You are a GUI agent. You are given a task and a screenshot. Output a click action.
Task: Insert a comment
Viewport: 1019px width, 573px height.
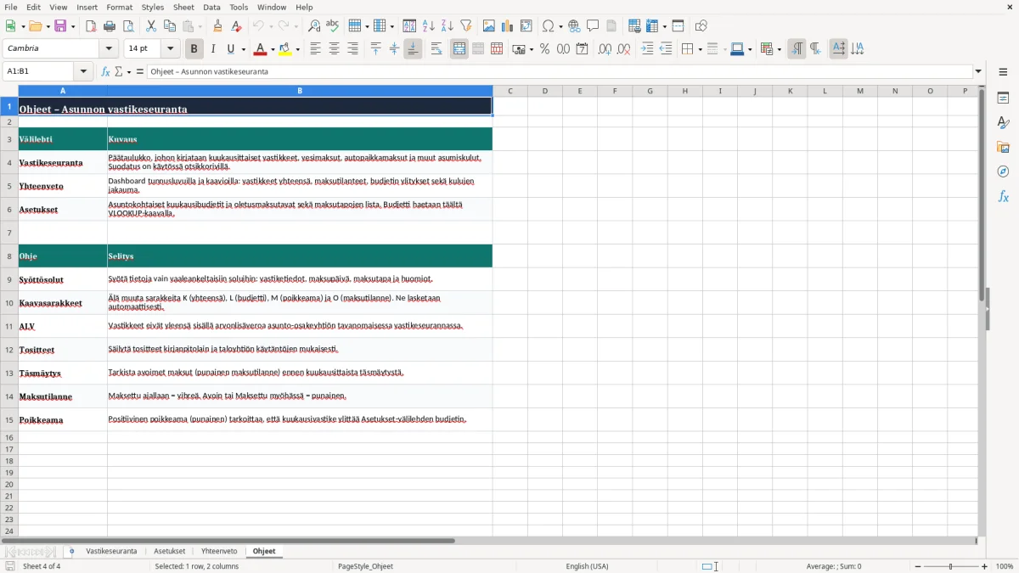point(593,26)
